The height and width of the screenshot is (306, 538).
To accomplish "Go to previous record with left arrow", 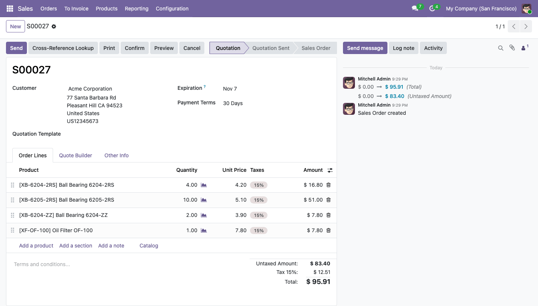I will pyautogui.click(x=514, y=26).
